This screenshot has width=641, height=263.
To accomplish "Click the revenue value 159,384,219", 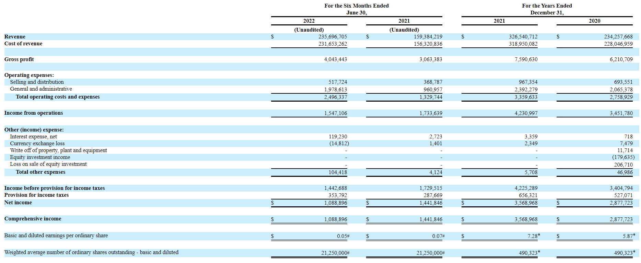I will pyautogui.click(x=428, y=37).
